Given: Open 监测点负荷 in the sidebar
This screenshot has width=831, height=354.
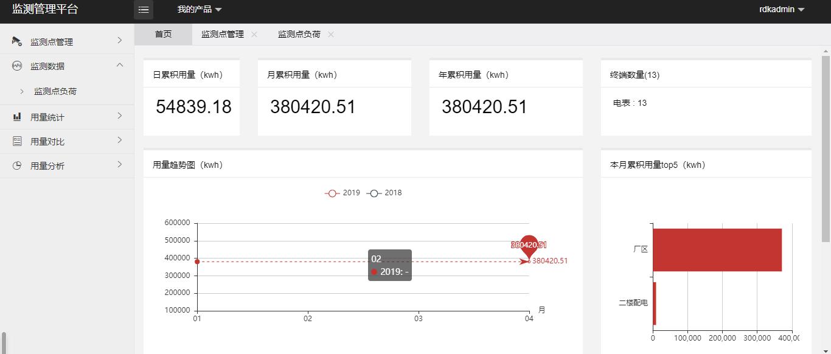Looking at the screenshot, I should 55,91.
